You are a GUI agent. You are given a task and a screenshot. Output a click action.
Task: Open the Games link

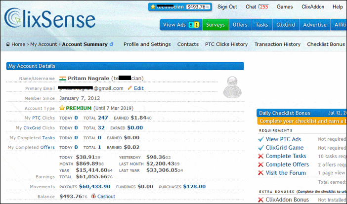coord(285,6)
